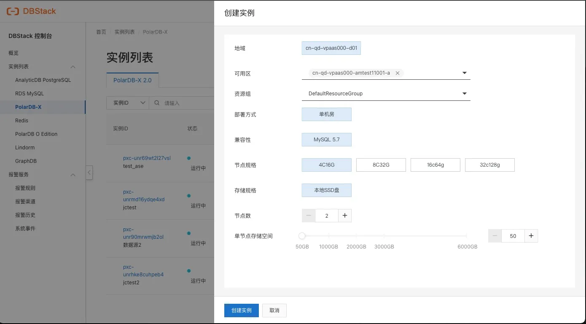This screenshot has width=586, height=324.
Task: Open the 实例ID search filter dropdown
Action: [x=128, y=103]
